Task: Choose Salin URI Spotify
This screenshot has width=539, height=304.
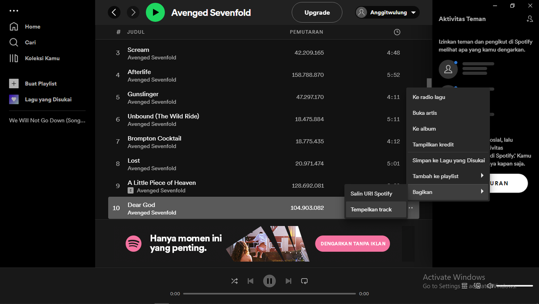Action: pyautogui.click(x=376, y=193)
